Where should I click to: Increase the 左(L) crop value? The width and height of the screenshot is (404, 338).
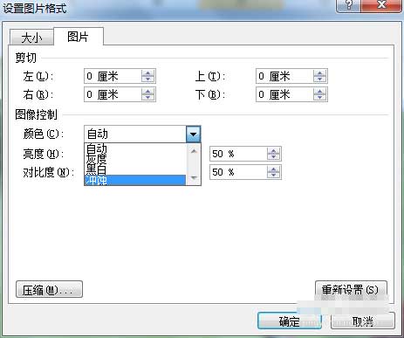148,73
